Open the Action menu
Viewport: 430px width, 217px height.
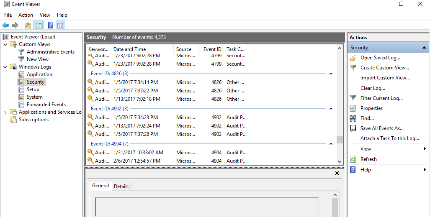[26, 15]
